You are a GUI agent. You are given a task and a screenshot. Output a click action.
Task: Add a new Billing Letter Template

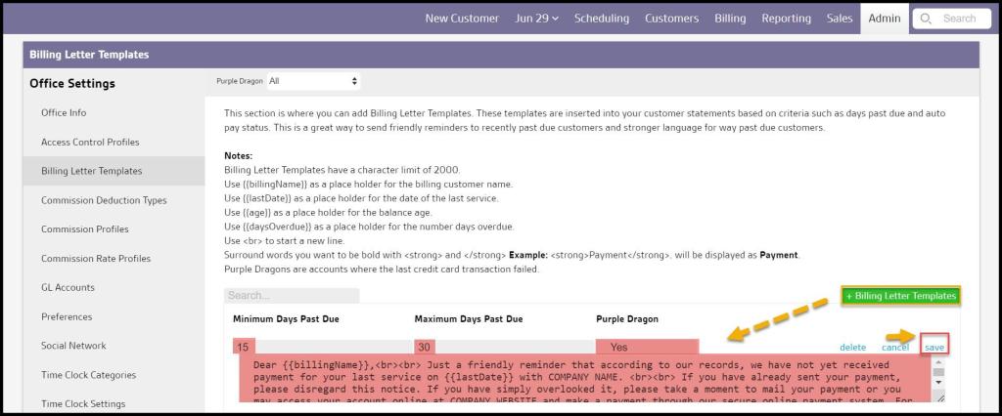pos(899,296)
